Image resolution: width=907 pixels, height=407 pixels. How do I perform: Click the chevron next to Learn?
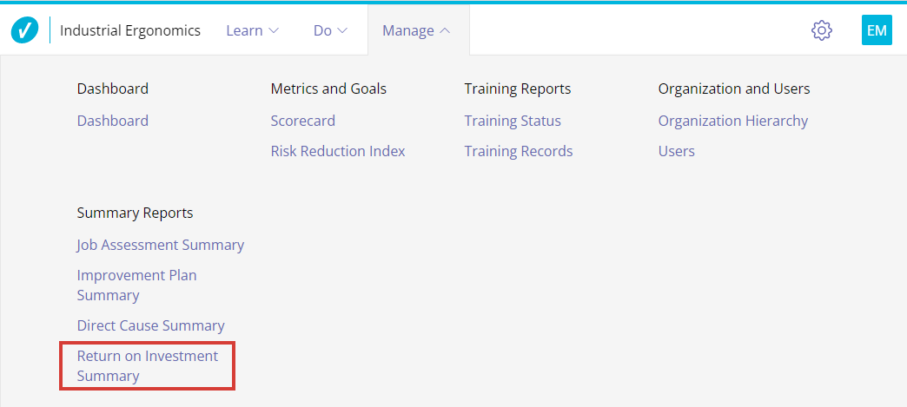point(274,30)
